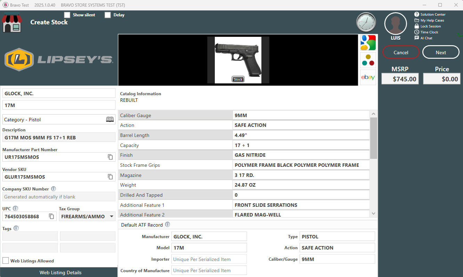Open AI Chat
463x277 pixels.
point(423,38)
